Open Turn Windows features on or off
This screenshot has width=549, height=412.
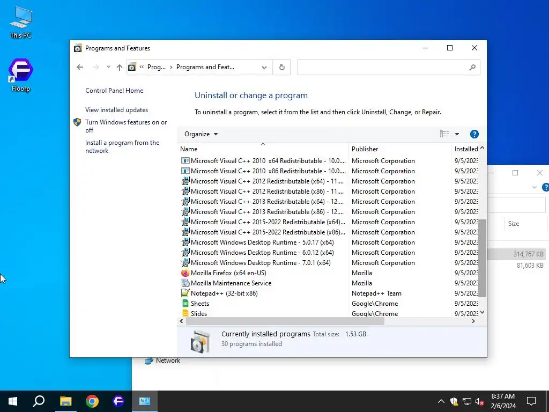126,126
